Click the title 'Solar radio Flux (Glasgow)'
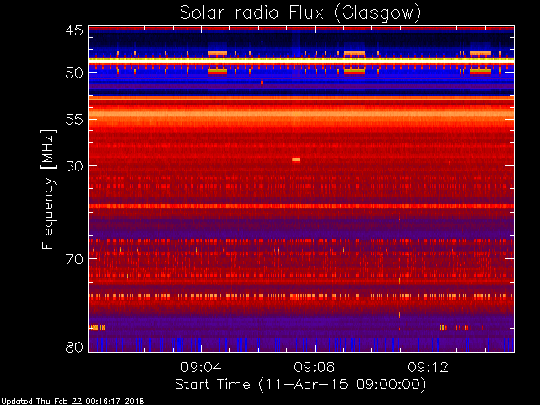 click(300, 13)
